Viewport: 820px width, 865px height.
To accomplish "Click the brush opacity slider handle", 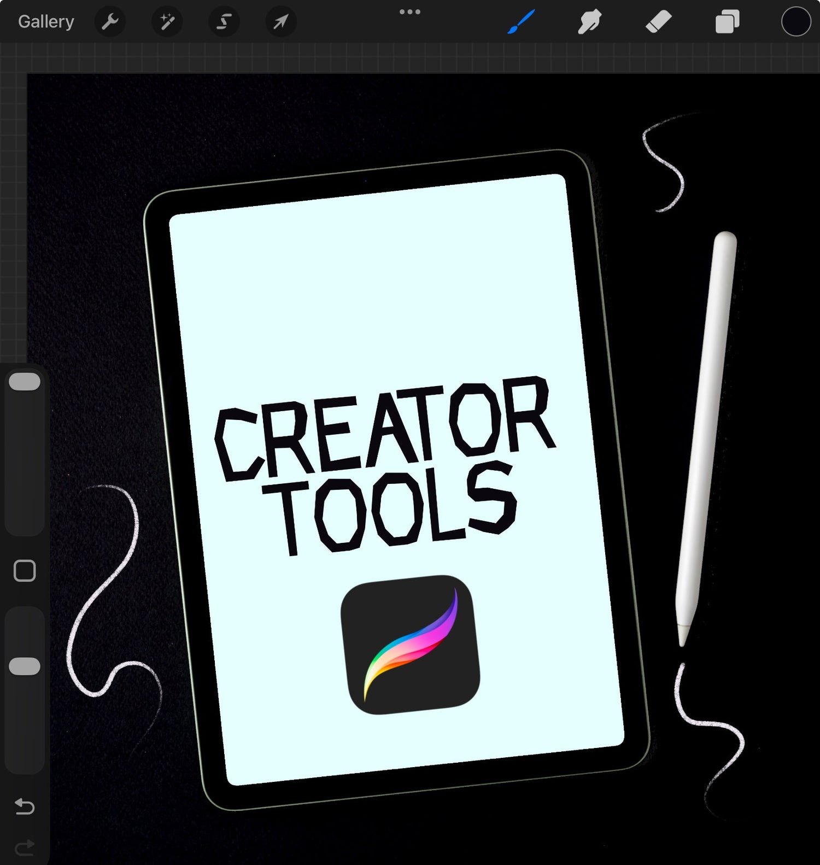I will pyautogui.click(x=25, y=667).
